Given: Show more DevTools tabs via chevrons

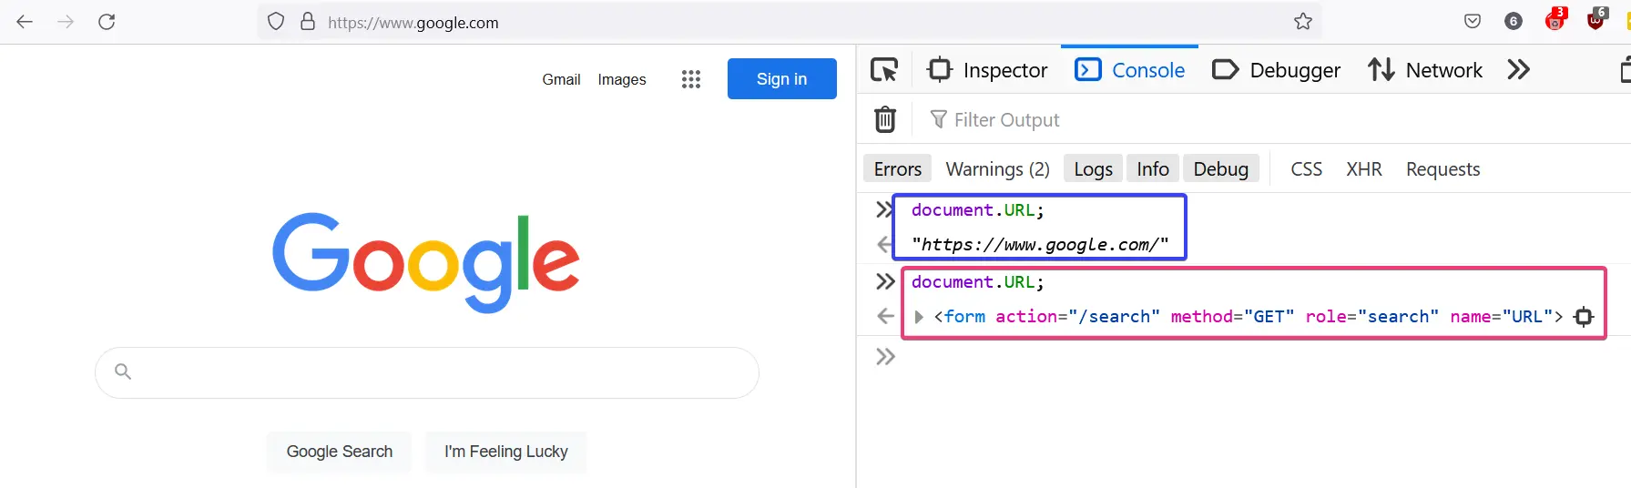Looking at the screenshot, I should pos(1518,70).
